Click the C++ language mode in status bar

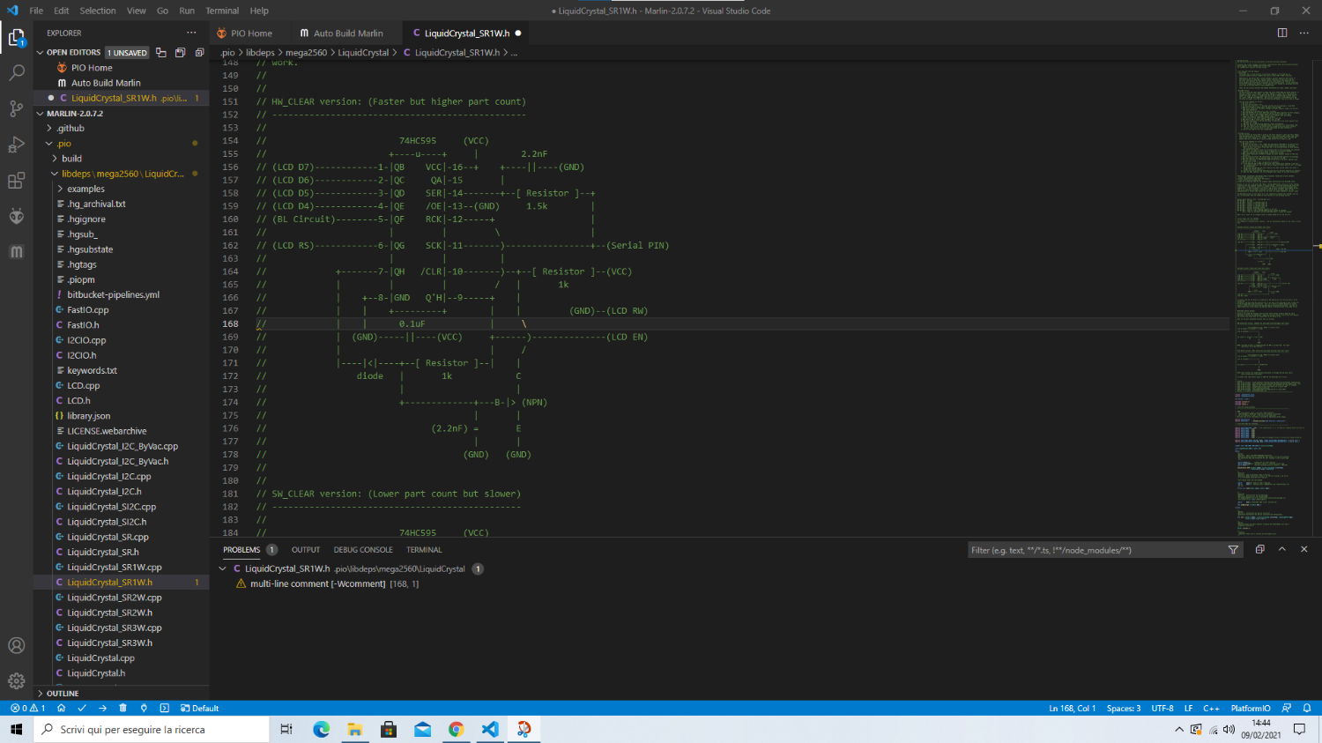(1211, 708)
